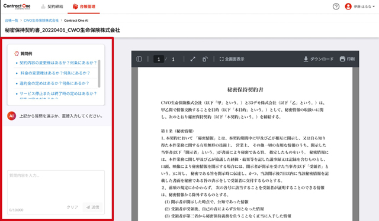Select question 料金の変更権はあるか？
This screenshot has height=221, width=379.
coord(55,73)
